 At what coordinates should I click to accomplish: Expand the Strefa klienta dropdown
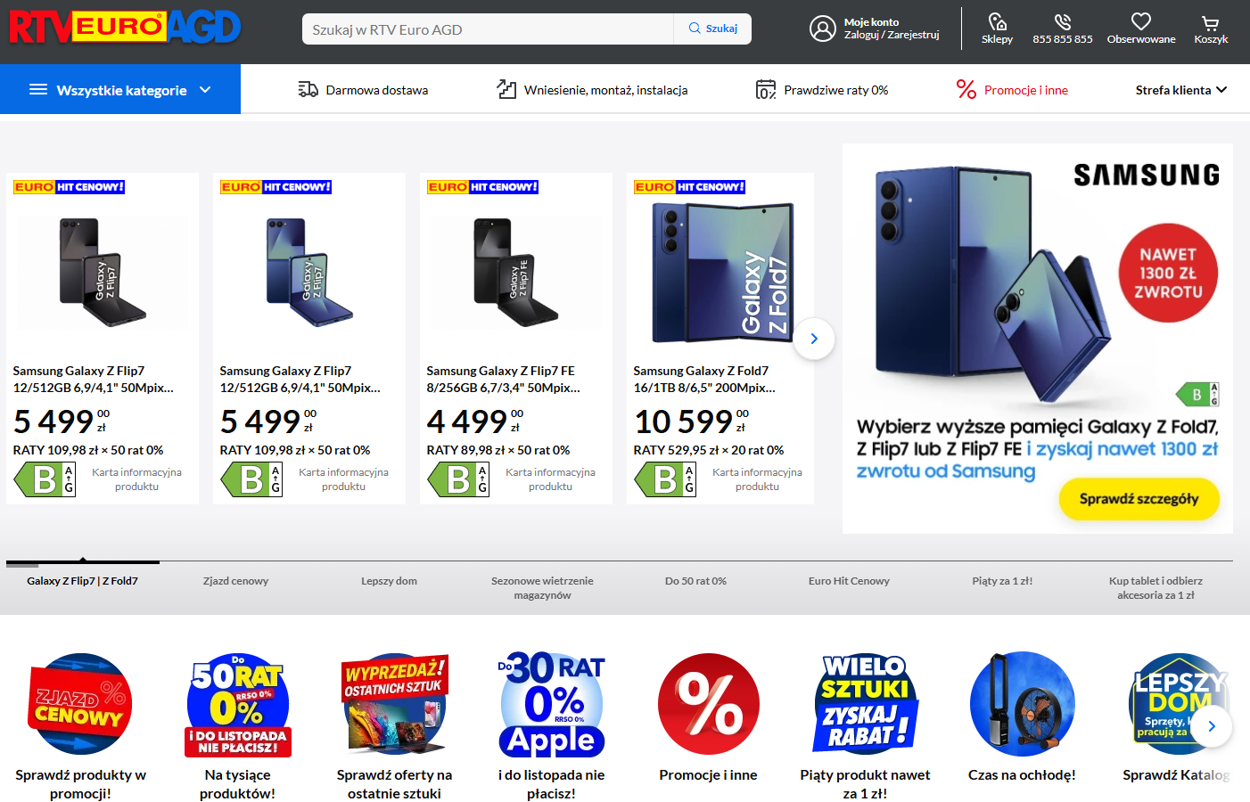click(1181, 90)
